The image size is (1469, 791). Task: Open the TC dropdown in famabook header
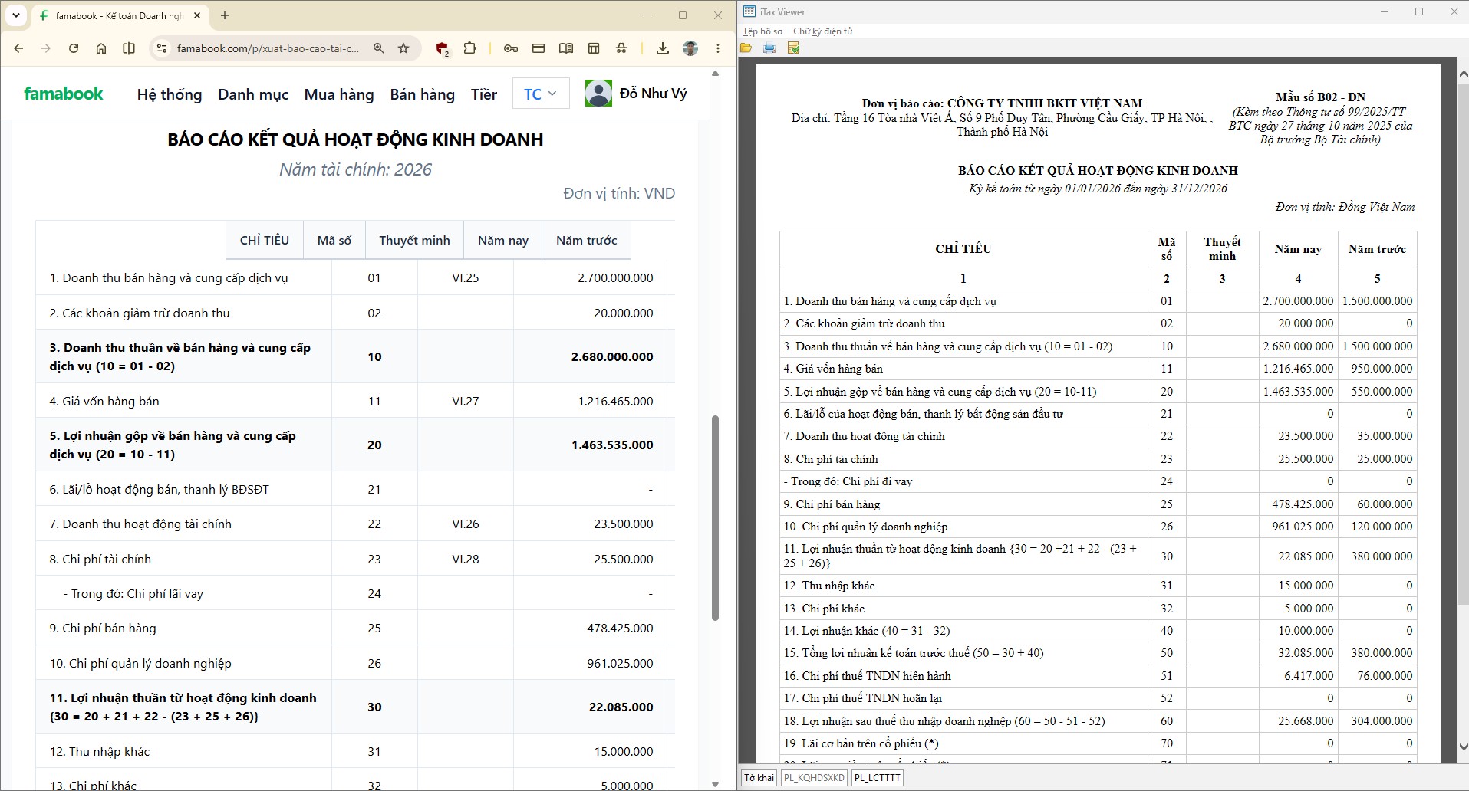(541, 94)
